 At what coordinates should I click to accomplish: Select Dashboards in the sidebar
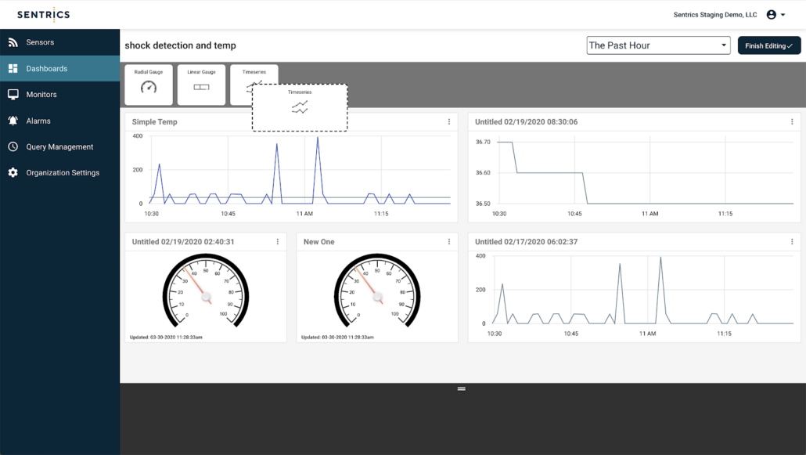(x=59, y=68)
